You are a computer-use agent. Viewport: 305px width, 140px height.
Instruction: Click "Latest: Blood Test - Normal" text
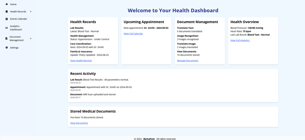click(84, 31)
